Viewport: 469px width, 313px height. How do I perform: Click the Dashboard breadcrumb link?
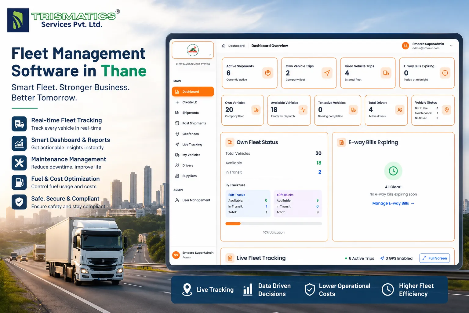point(236,46)
